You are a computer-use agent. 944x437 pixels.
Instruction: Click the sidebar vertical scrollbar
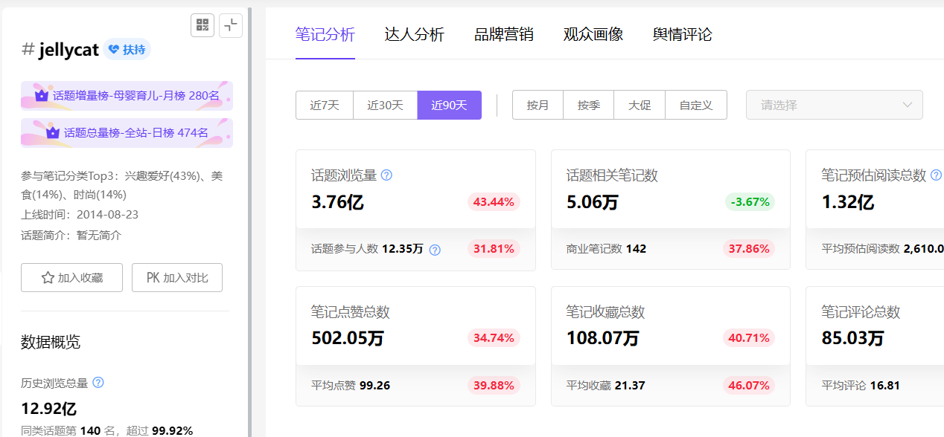coord(250,222)
